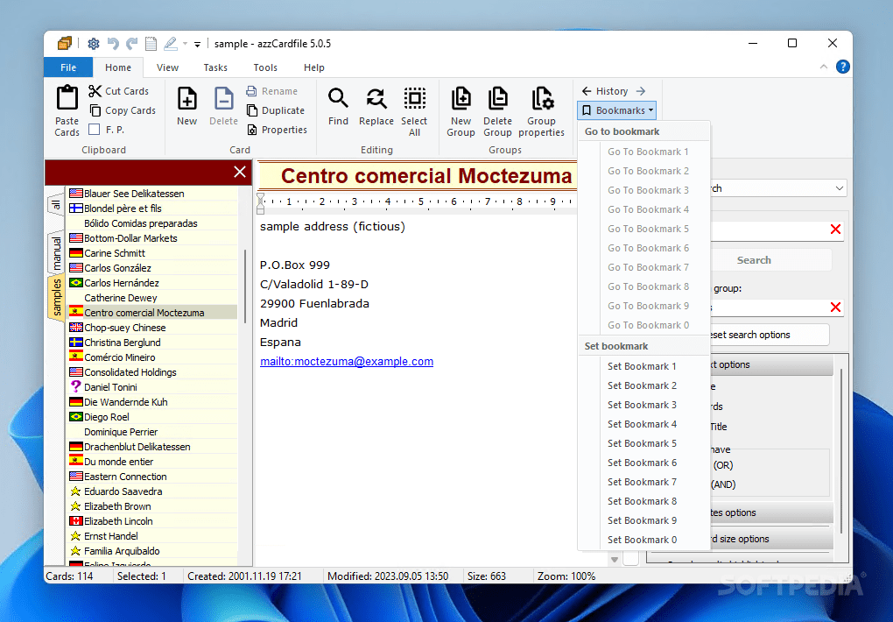Expand the quick access toolbar customize arrow

click(x=197, y=43)
